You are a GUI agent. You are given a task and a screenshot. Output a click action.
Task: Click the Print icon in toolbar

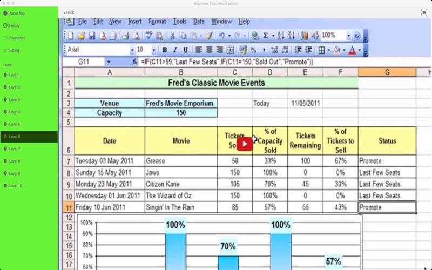point(126,36)
